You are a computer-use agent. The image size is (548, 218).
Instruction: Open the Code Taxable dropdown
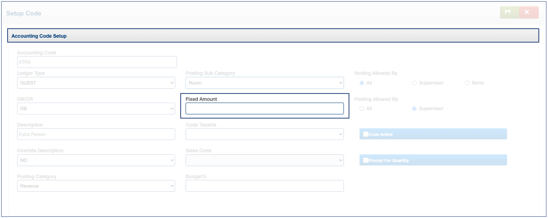pyautogui.click(x=264, y=134)
